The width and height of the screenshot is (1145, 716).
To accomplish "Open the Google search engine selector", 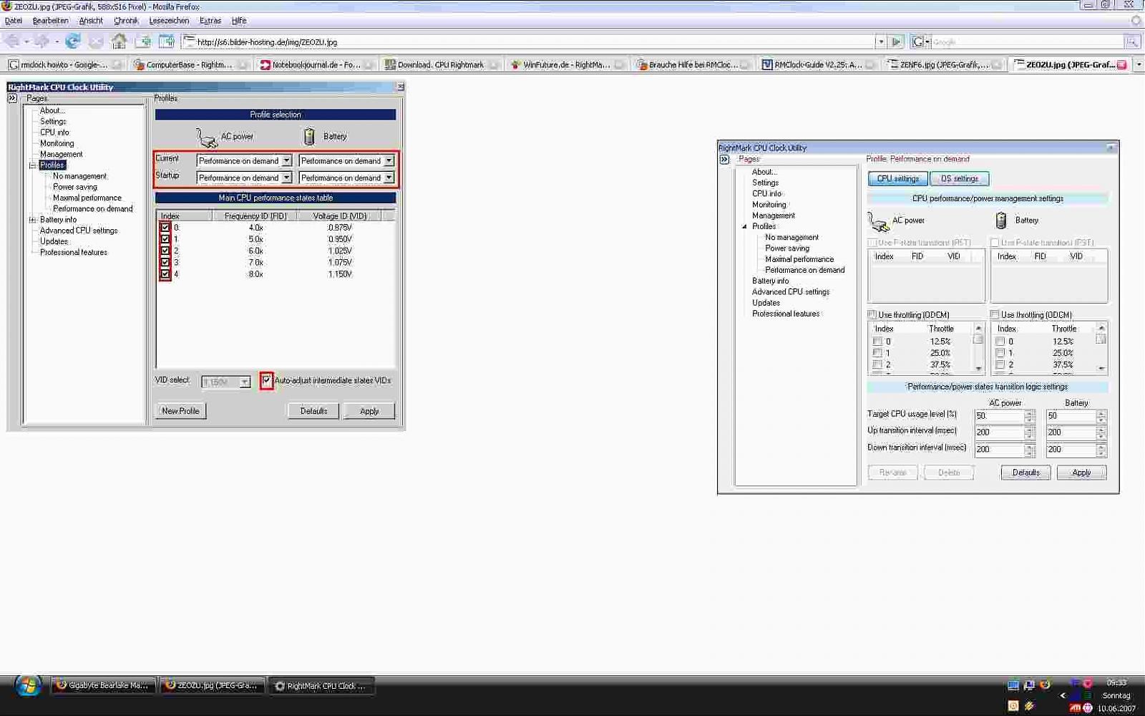I will tap(920, 42).
